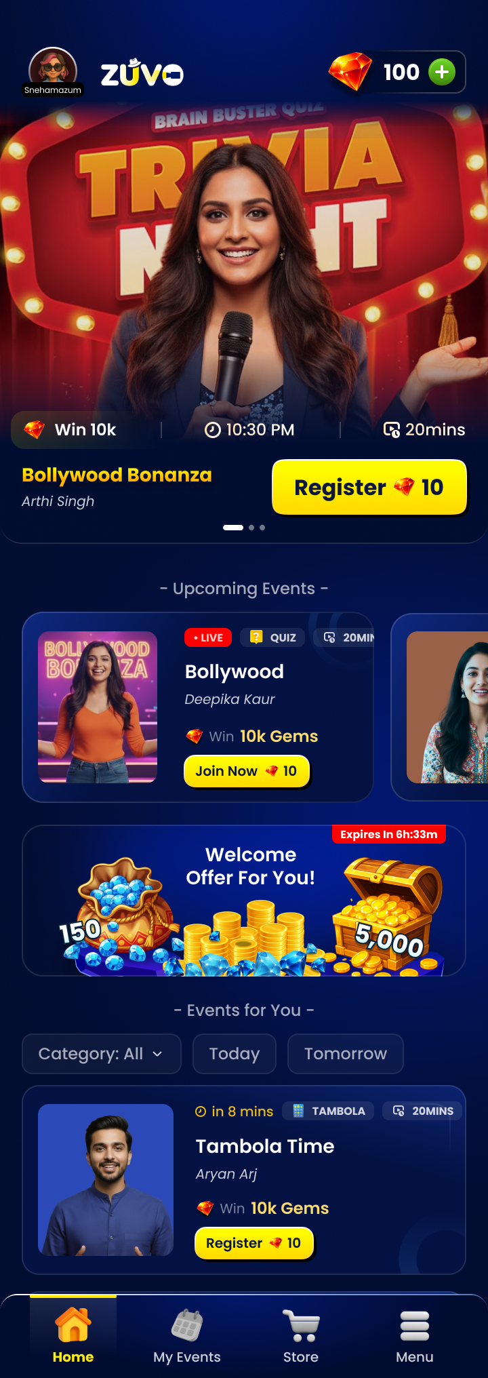The height and width of the screenshot is (1378, 488).
Task: Register for Tambola Time event
Action: (x=254, y=1244)
